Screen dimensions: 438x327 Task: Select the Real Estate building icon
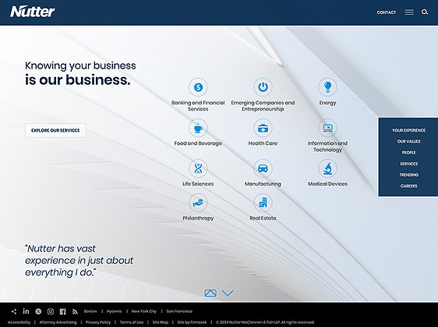(x=263, y=202)
